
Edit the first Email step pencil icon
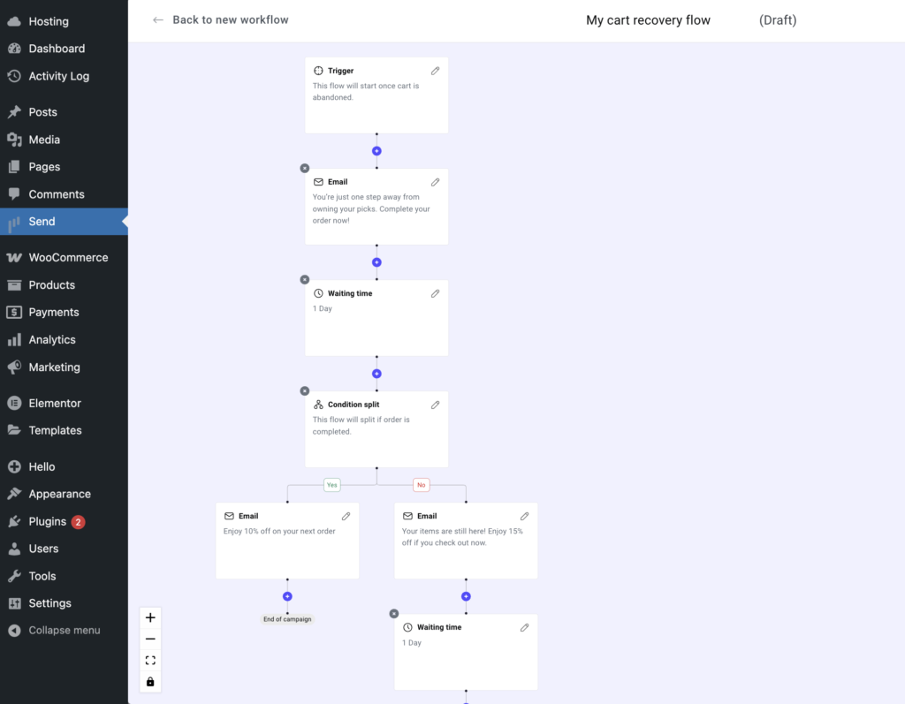point(435,182)
